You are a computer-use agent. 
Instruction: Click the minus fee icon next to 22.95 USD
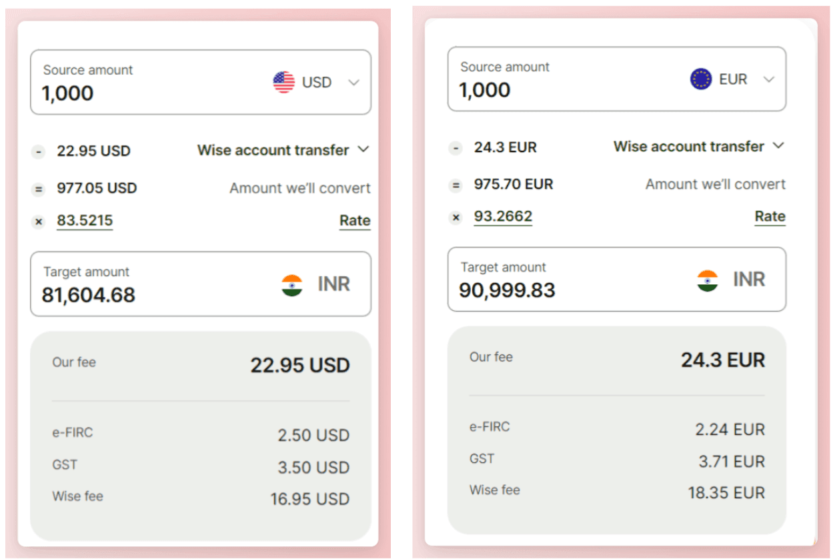pos(38,151)
